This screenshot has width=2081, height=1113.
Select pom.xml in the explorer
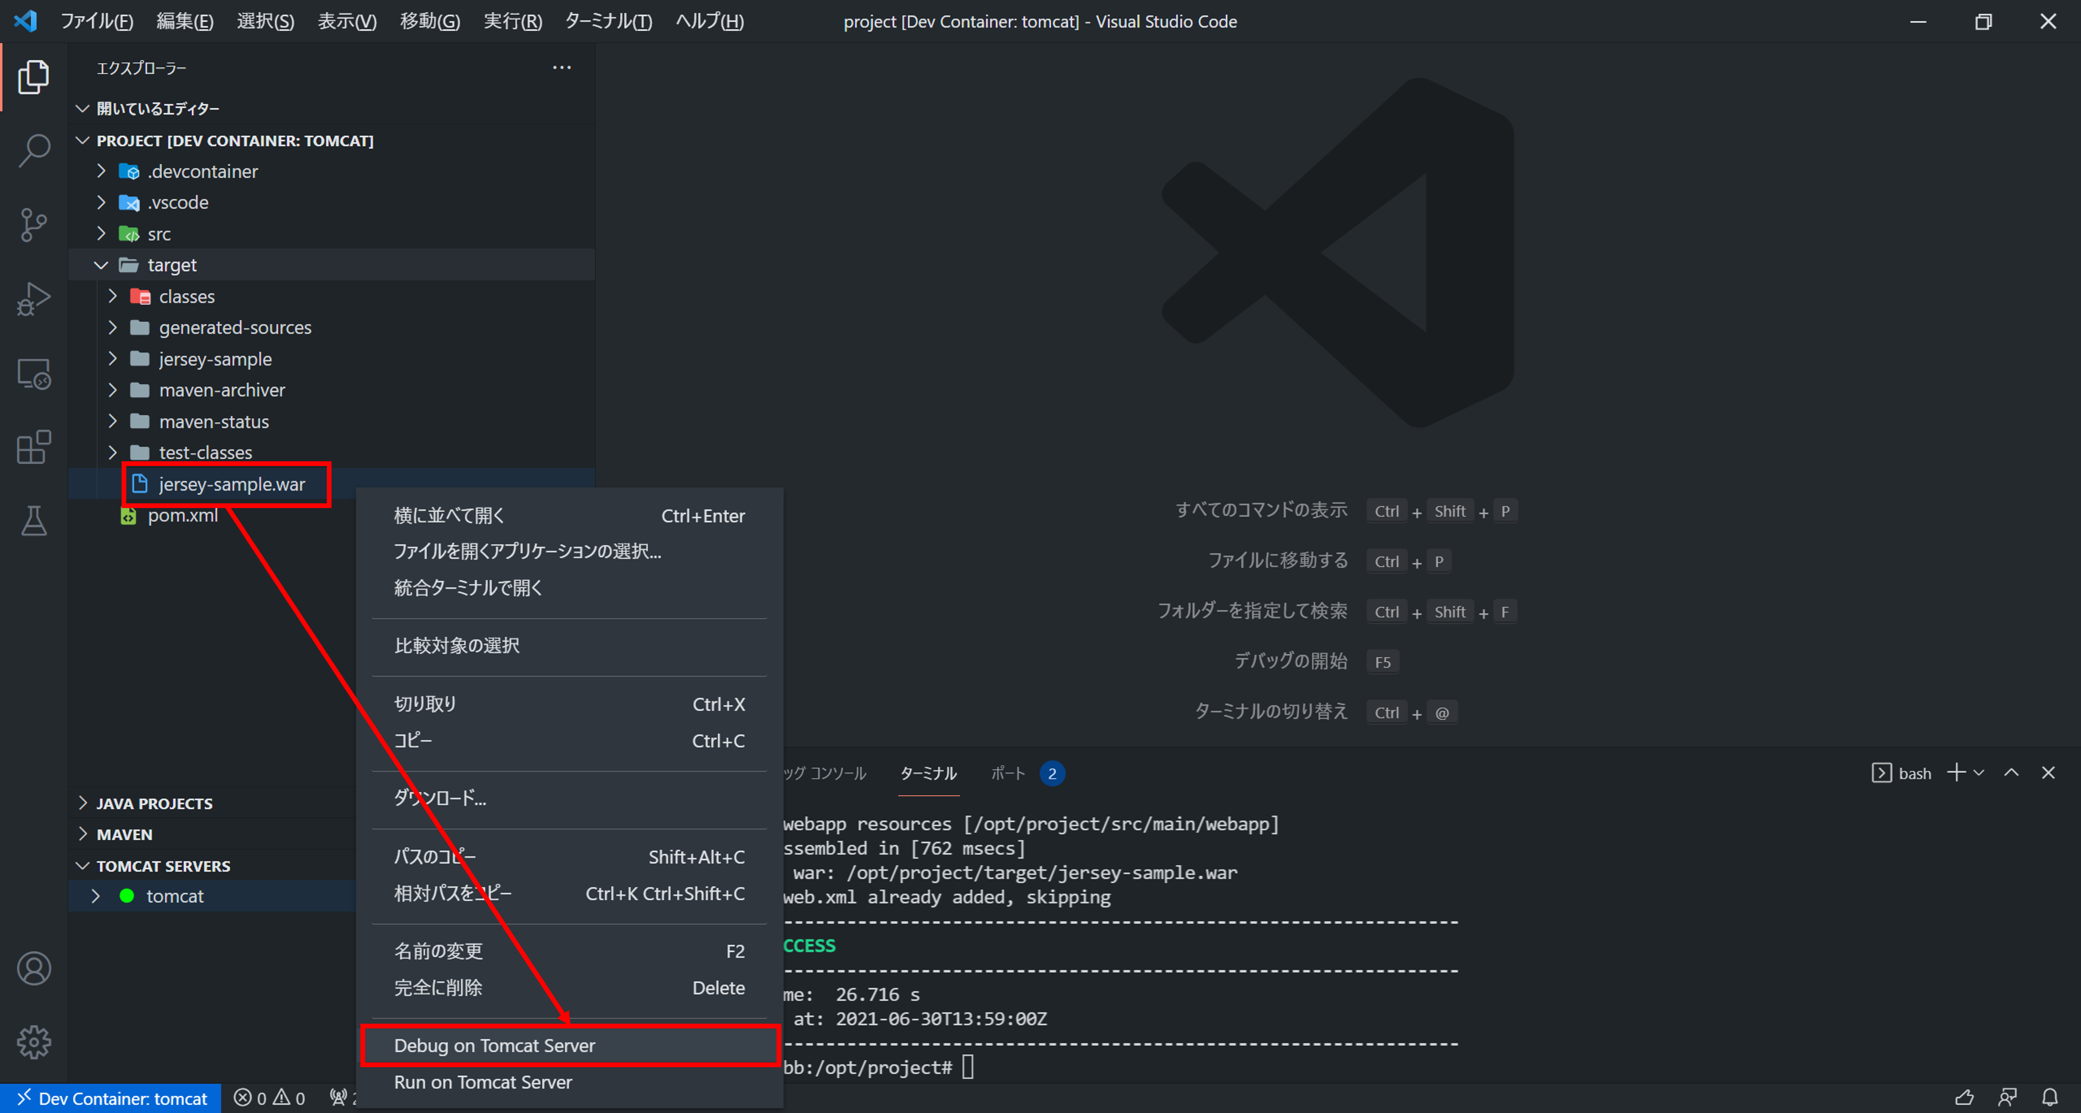click(183, 515)
